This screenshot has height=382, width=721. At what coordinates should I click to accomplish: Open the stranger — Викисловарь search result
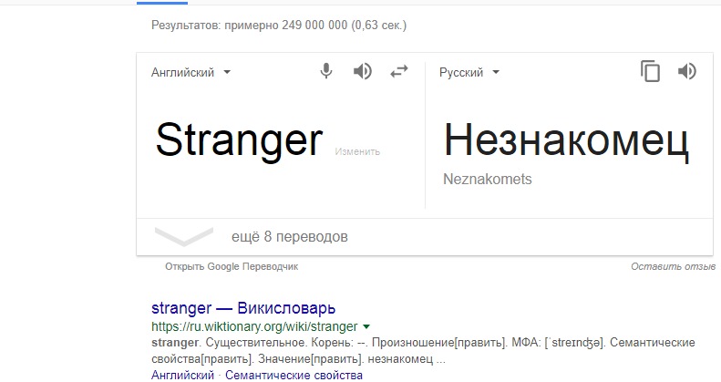(x=243, y=307)
